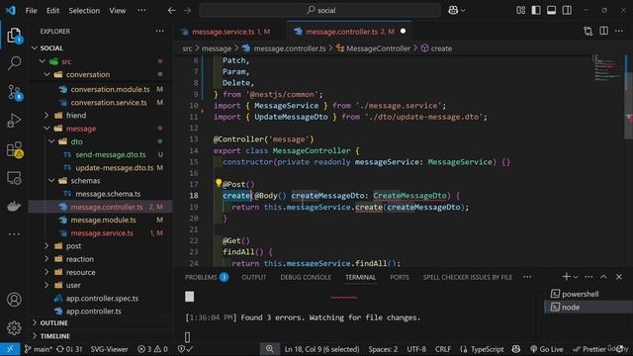
Task: Open changes compare icon in editor toolbar
Action: pyautogui.click(x=588, y=31)
